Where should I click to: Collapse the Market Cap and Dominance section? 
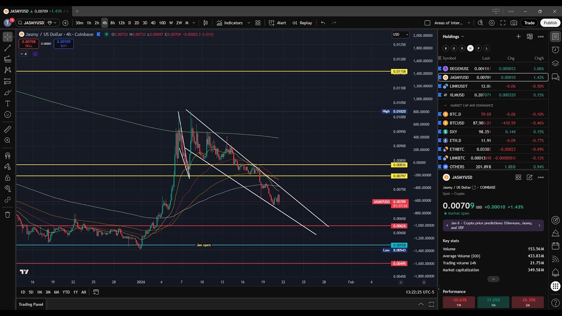[446, 105]
